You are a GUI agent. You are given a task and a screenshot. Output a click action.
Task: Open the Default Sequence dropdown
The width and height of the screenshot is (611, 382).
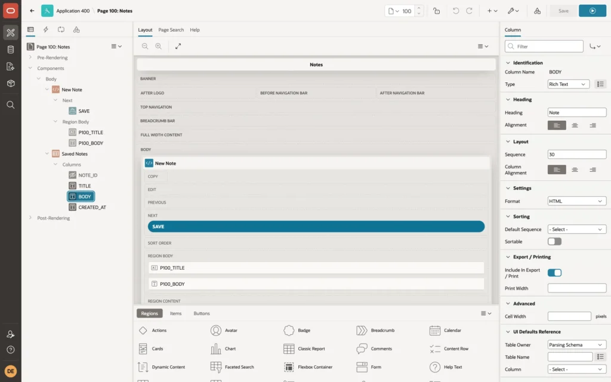(x=577, y=229)
